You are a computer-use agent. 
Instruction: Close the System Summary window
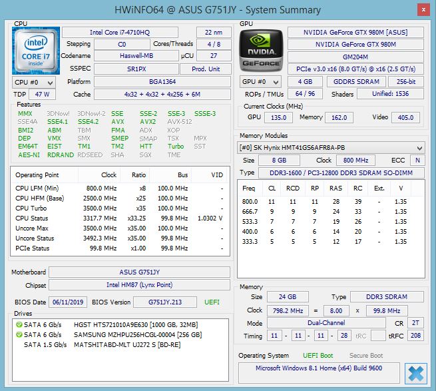(423, 10)
